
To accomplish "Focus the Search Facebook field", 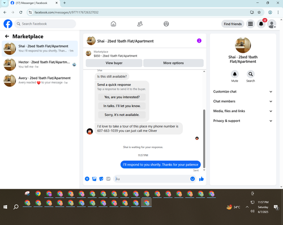I will point(45,24).
